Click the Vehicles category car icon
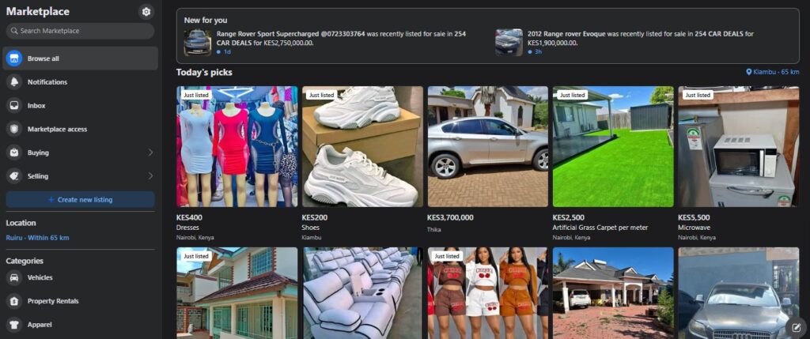810x339 pixels. (14, 277)
